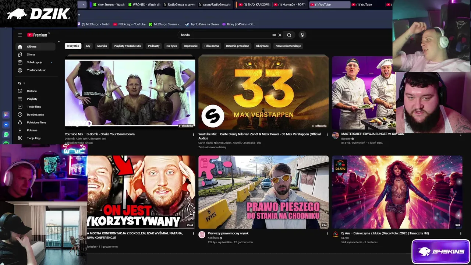Image resolution: width=471 pixels, height=265 pixels.
Task: Open Dj Aru channel name link
Action: (345, 238)
